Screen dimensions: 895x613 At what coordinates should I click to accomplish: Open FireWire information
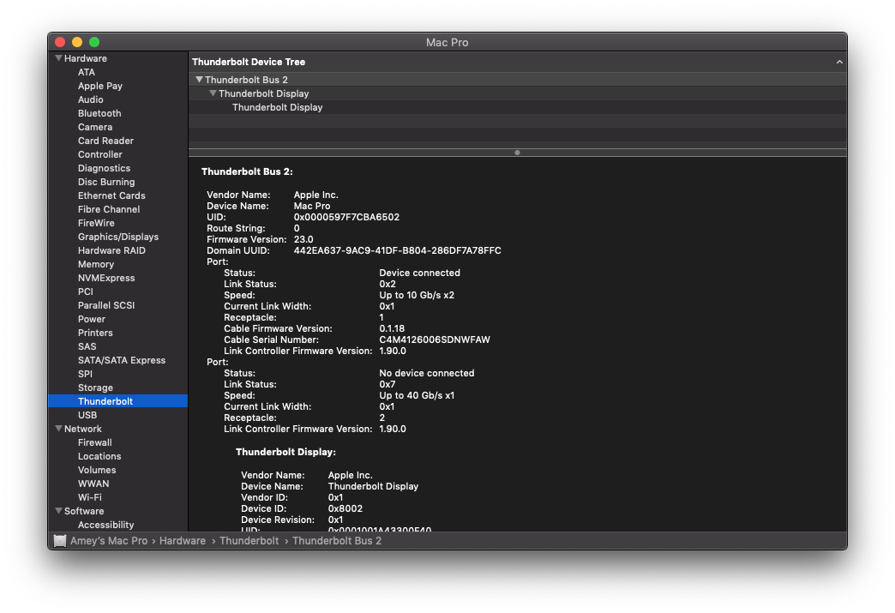click(x=97, y=223)
